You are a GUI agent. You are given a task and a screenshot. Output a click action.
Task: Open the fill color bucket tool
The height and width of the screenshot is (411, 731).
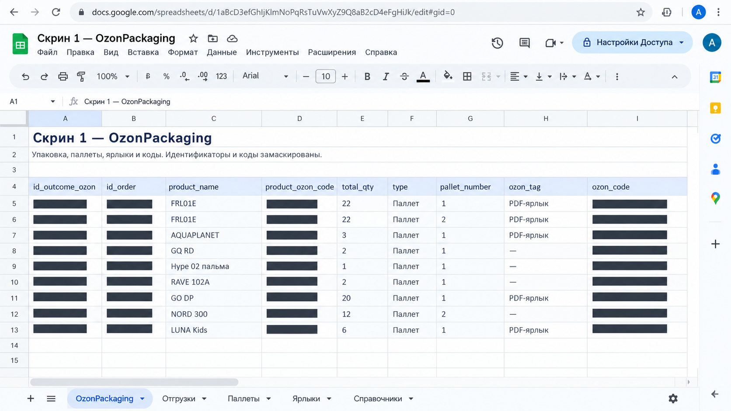pyautogui.click(x=448, y=76)
